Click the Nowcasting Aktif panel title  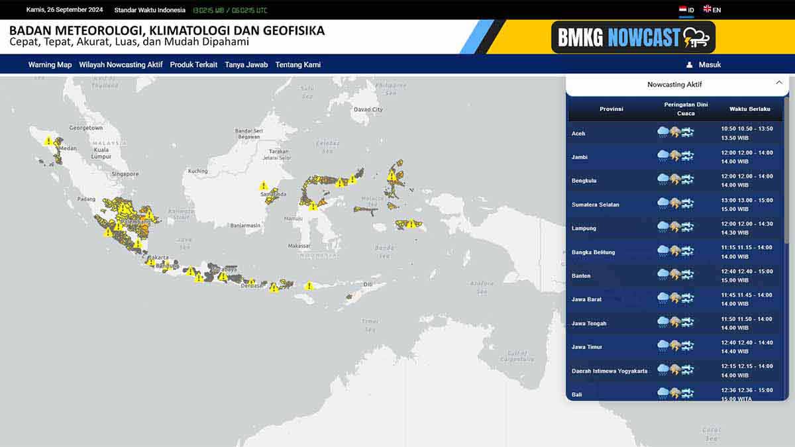coord(674,85)
